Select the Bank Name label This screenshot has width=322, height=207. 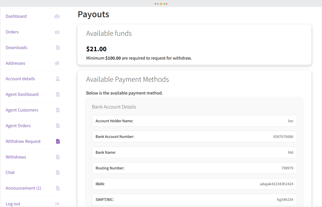(x=106, y=152)
